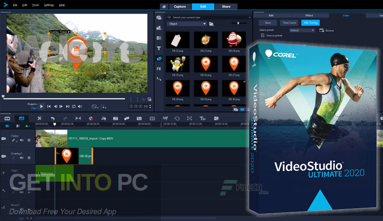Image resolution: width=383 pixels, height=221 pixels.
Task: Click the Add new folder icon
Action: click(x=211, y=24)
